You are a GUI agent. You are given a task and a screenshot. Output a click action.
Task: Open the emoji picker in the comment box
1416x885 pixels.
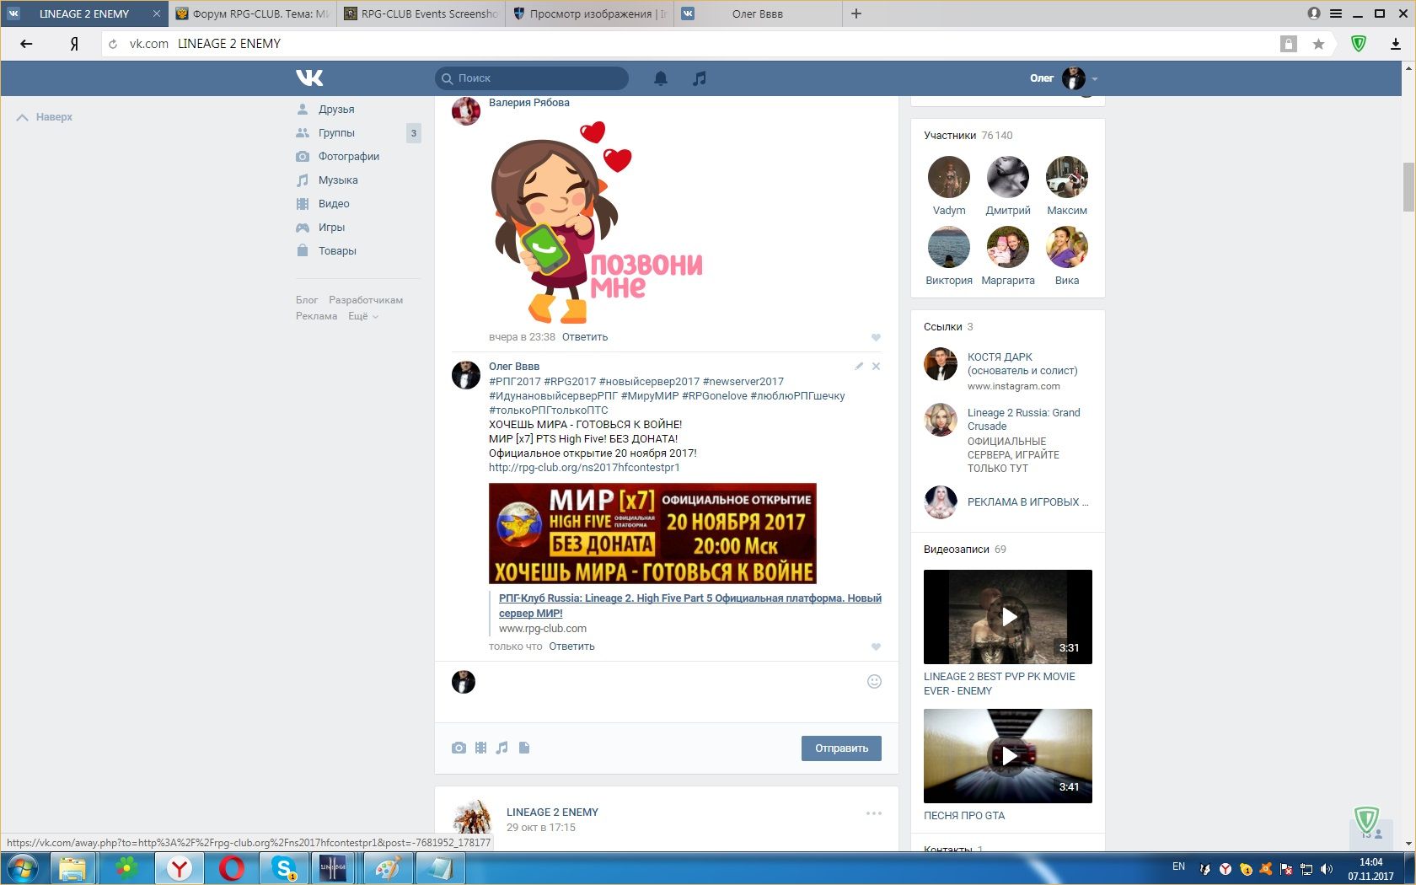point(874,682)
